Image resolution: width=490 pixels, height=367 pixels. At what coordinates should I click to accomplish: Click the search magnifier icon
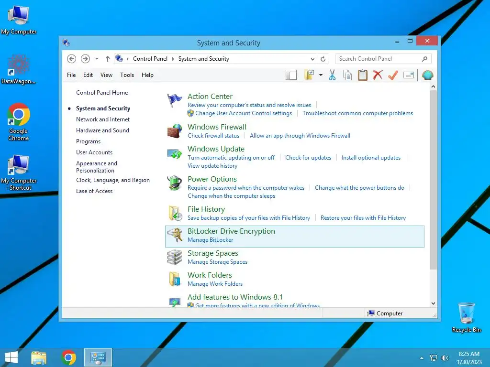click(425, 59)
